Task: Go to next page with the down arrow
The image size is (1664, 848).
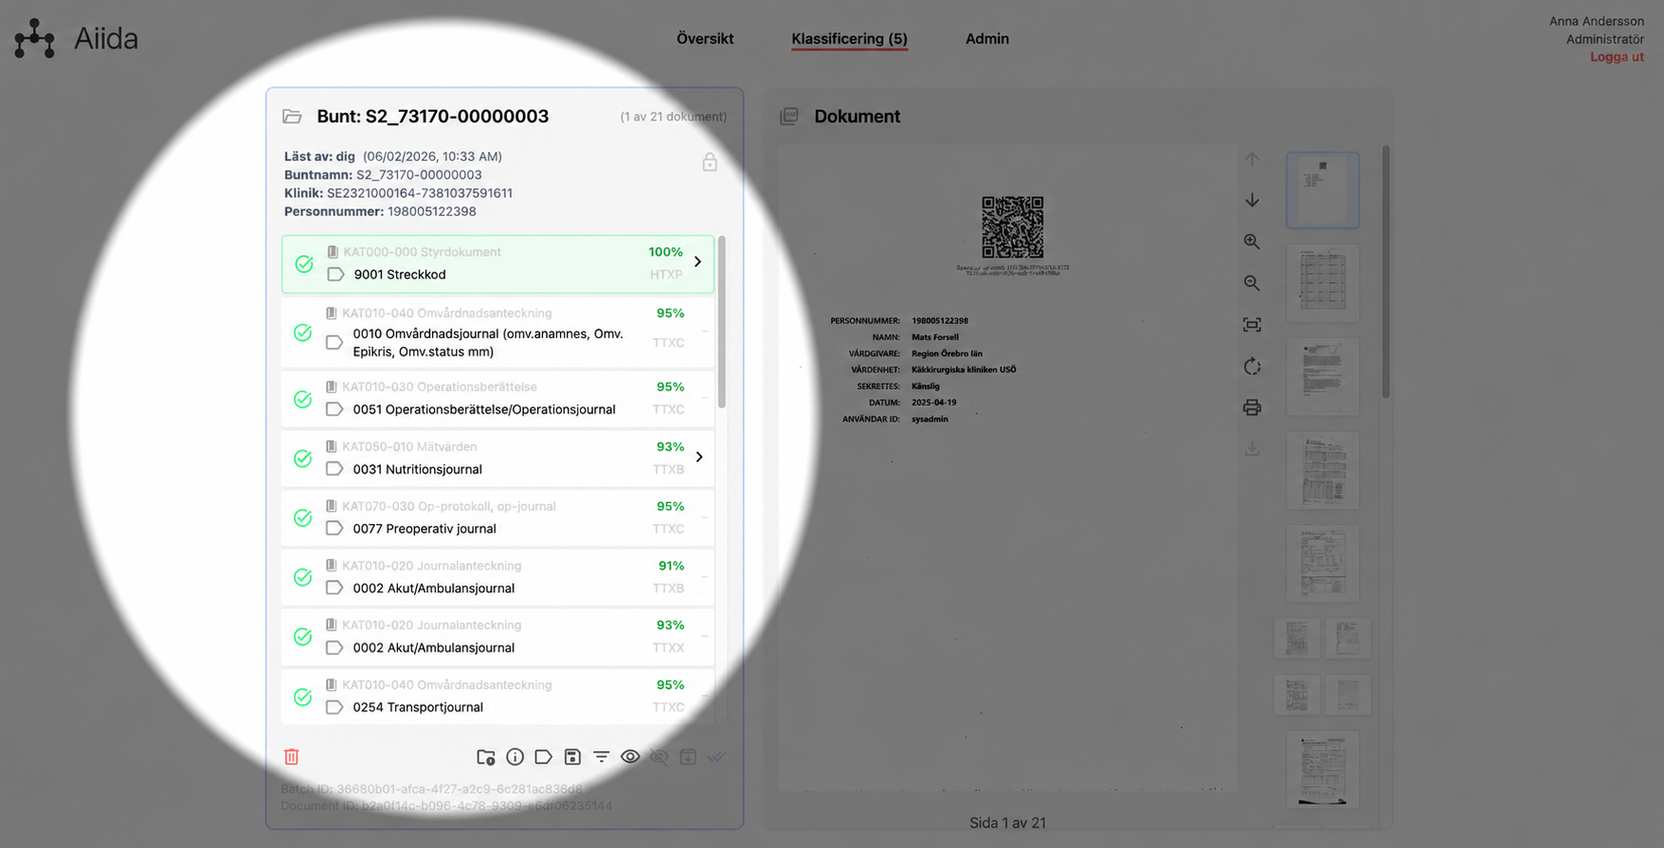Action: pyautogui.click(x=1252, y=200)
